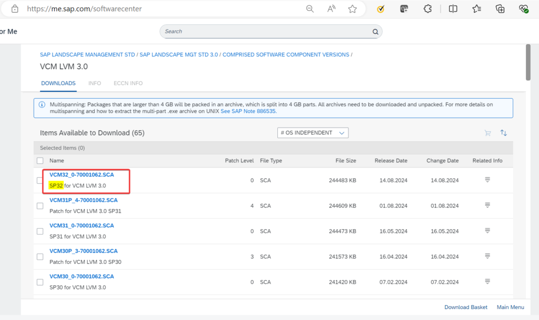
Task: Click the 14.08.2024 release date cell
Action: click(x=393, y=180)
